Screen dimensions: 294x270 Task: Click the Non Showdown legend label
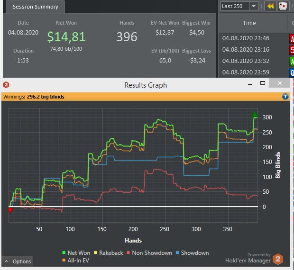152,253
